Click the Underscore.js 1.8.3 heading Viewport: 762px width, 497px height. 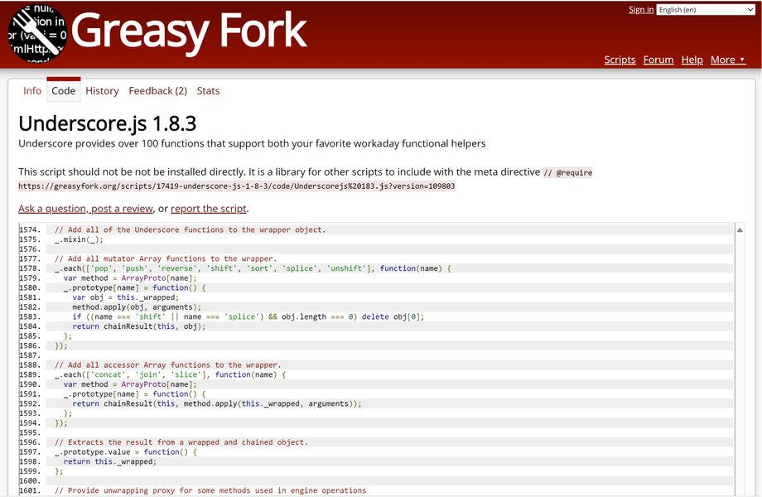(x=108, y=123)
